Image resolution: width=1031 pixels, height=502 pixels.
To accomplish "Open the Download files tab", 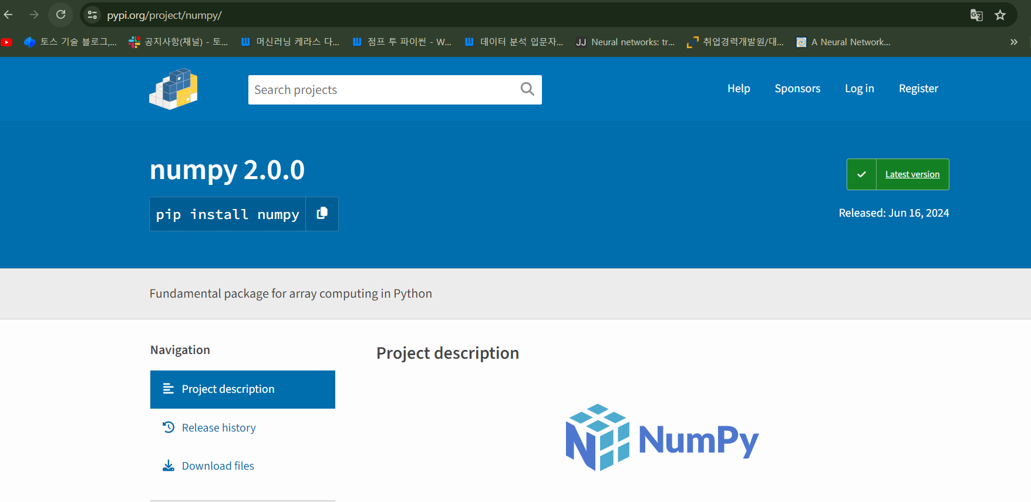I will (x=218, y=466).
